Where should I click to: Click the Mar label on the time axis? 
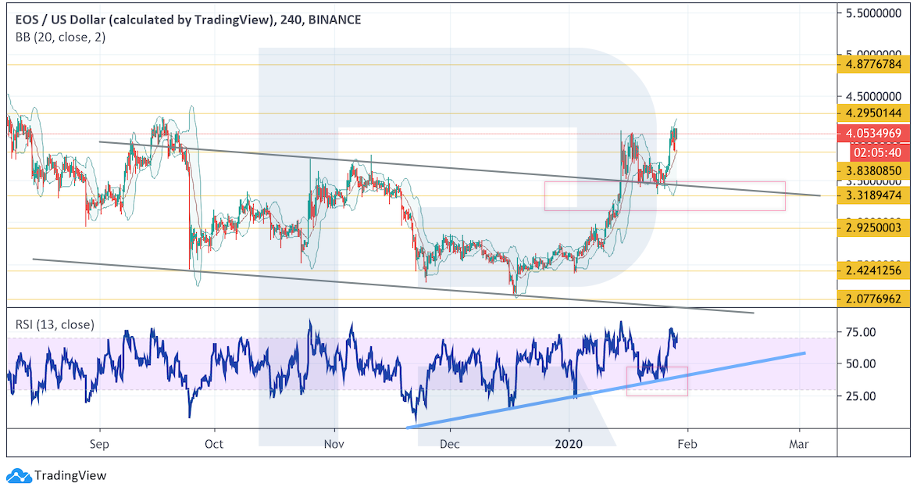(799, 444)
